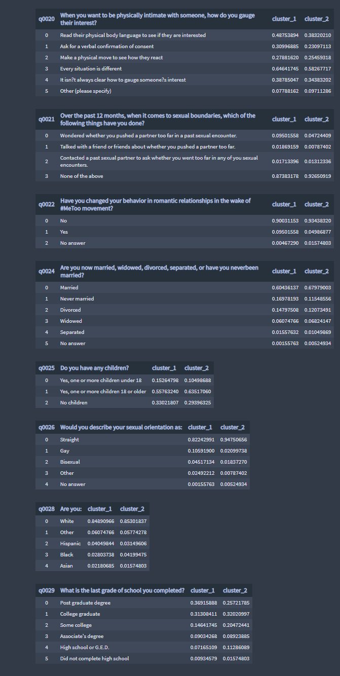Click the 'Yes' row in the #MeToo table
The width and height of the screenshot is (340, 676).
tap(185, 232)
